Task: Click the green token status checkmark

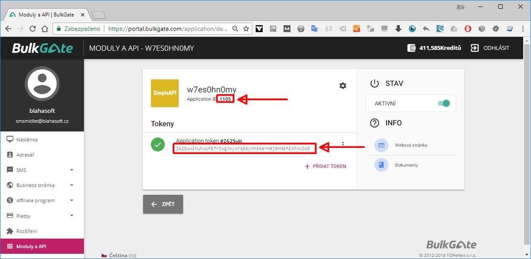Action: [x=158, y=145]
